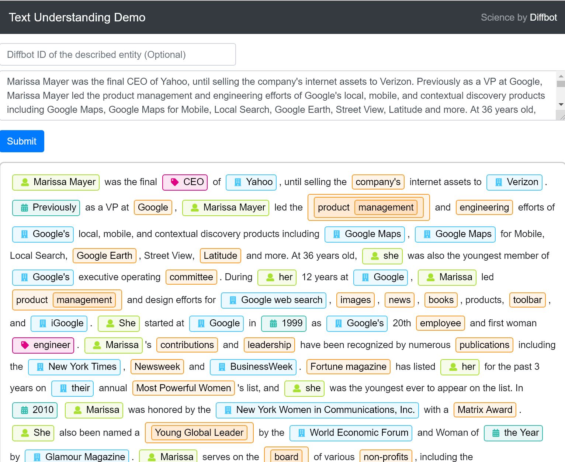Screen dimensions: 565x462
Task: Click the tag icon beside engineer
Action: pos(25,345)
